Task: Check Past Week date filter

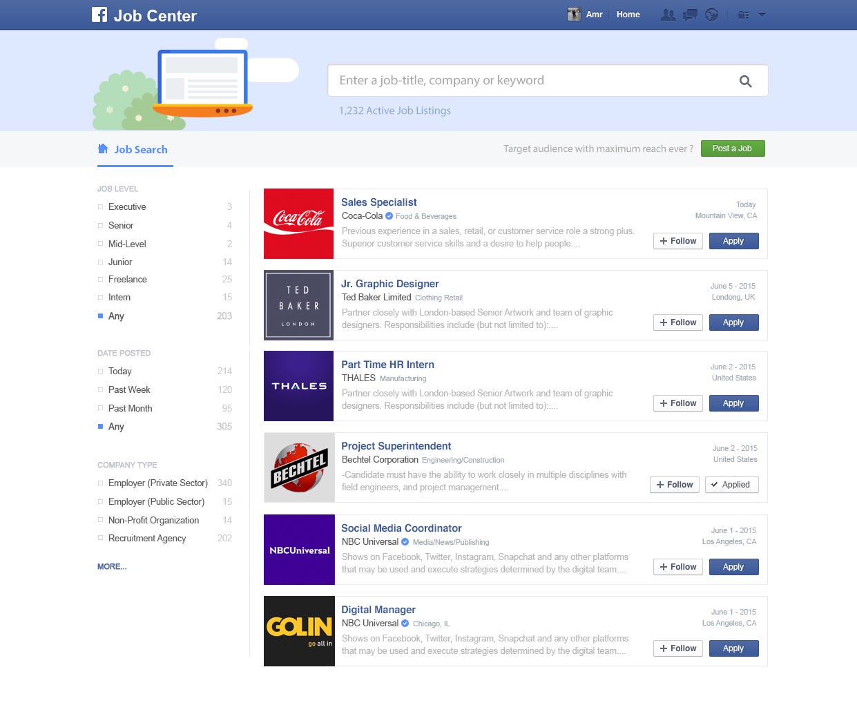Action: tap(101, 389)
